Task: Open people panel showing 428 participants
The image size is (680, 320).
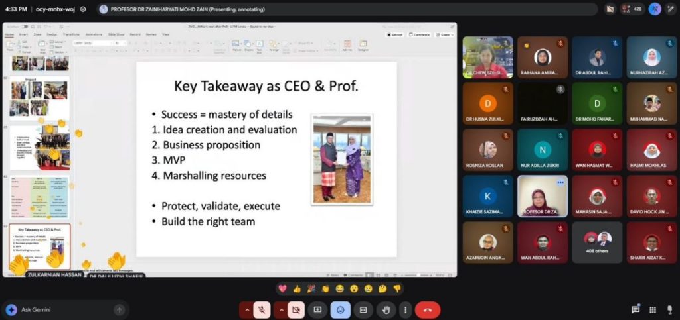Action: [x=632, y=9]
